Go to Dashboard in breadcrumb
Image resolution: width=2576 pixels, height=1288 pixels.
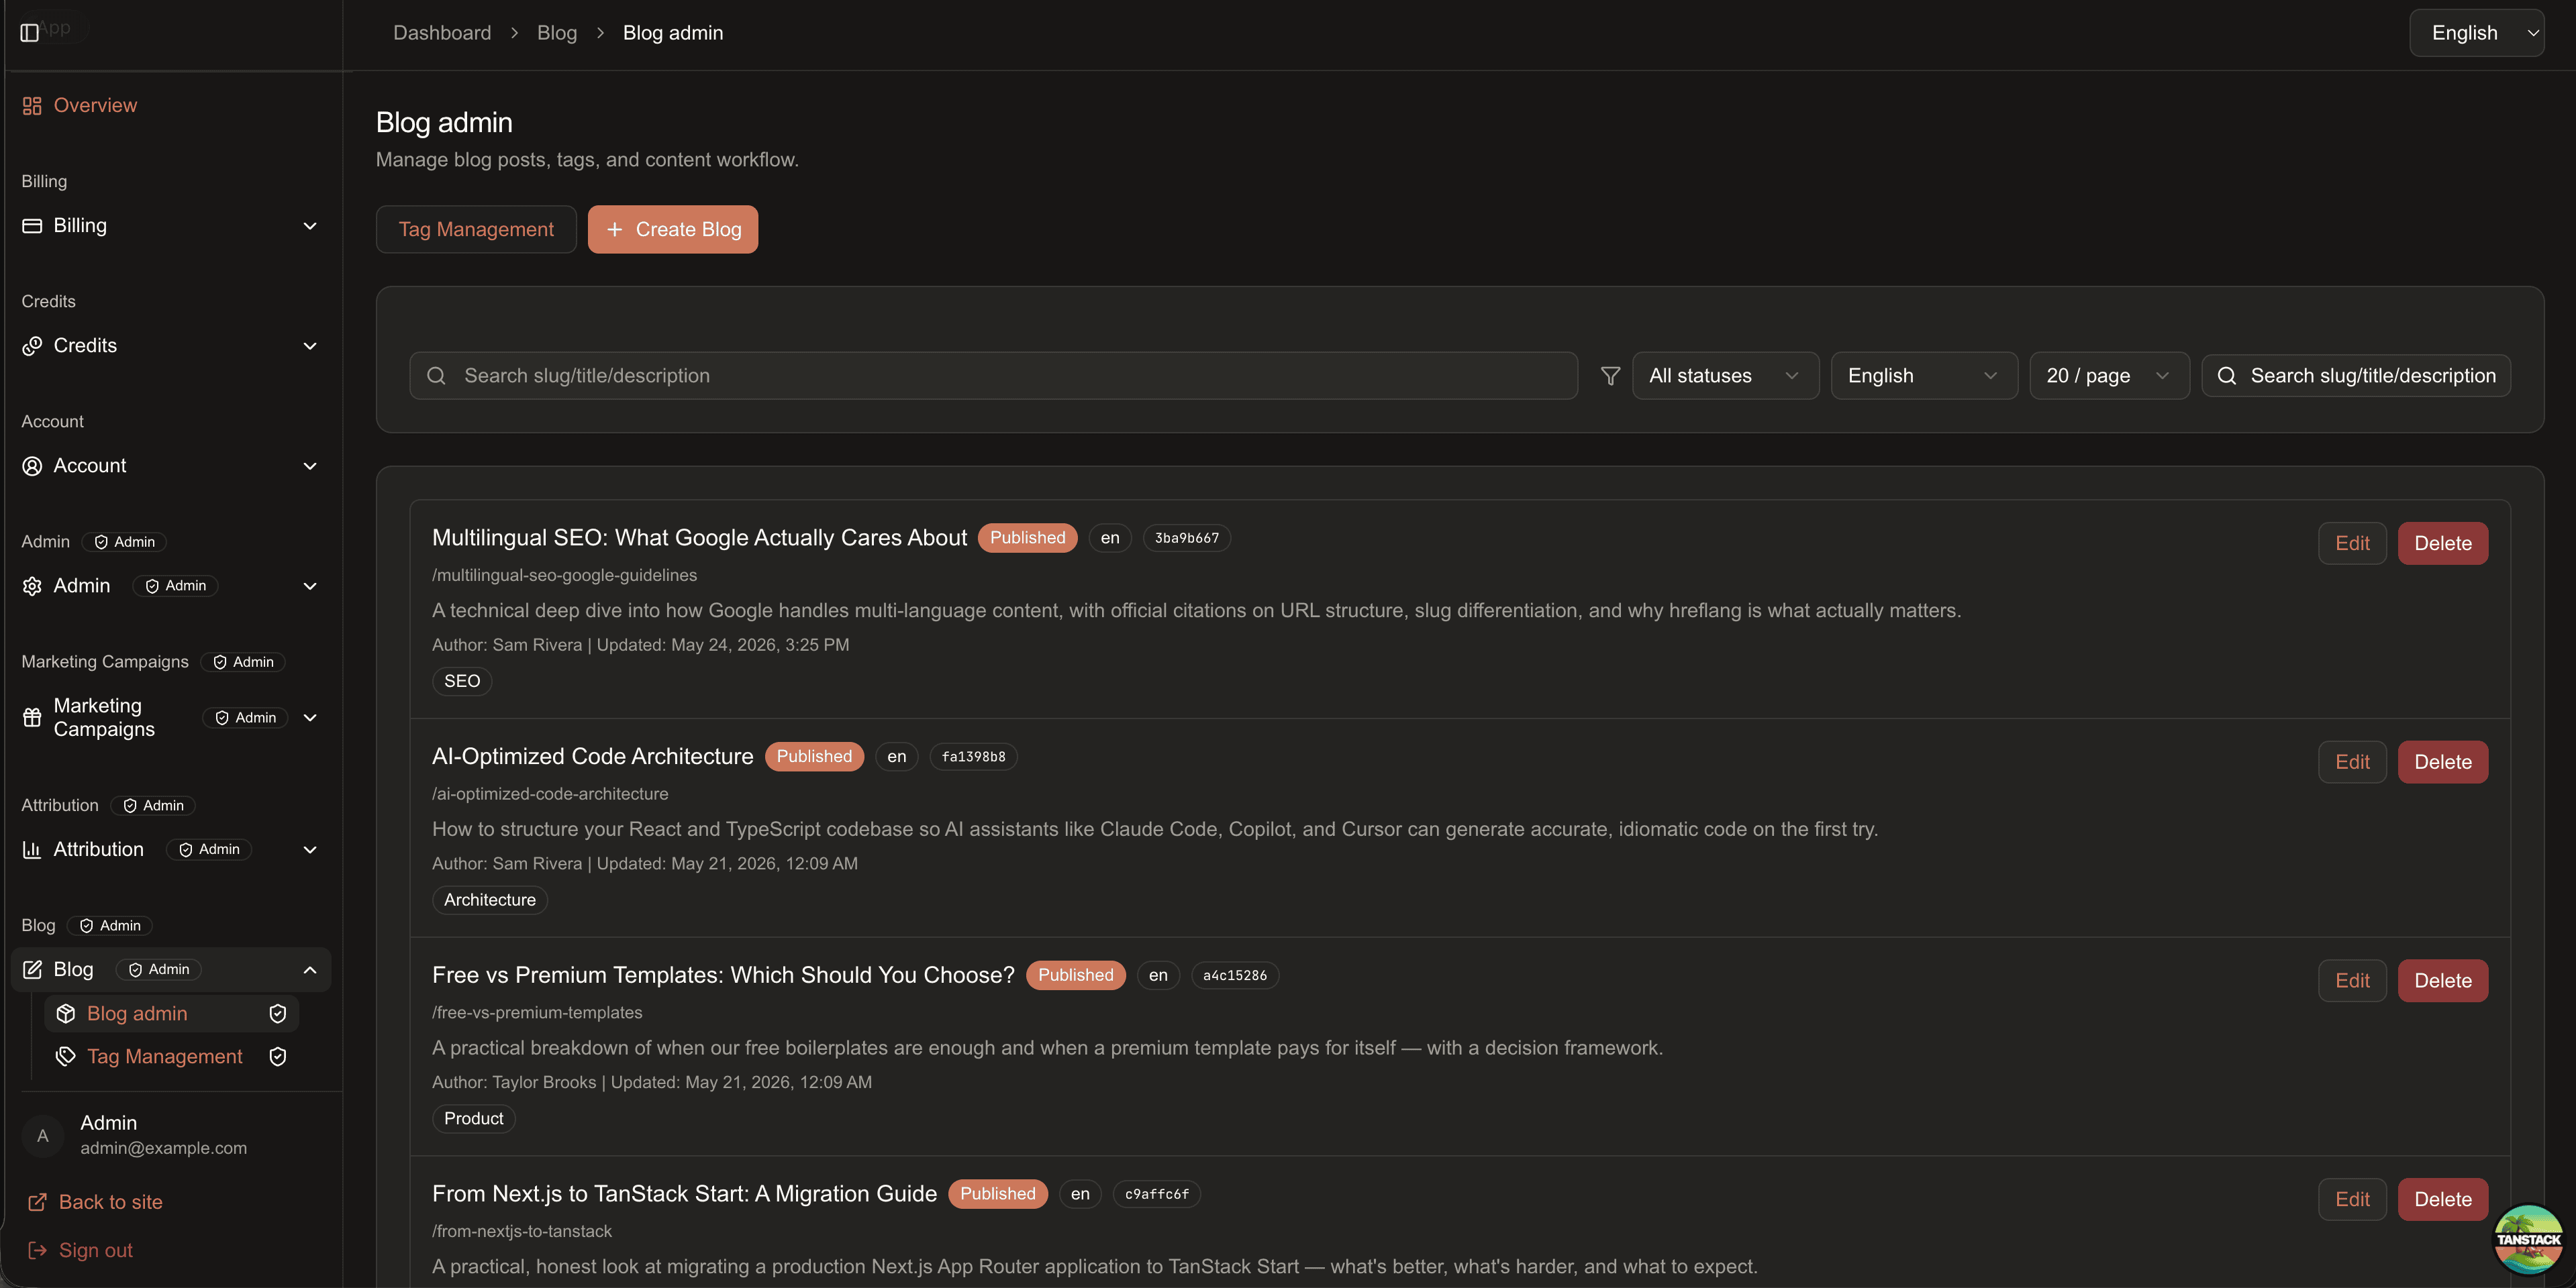pos(442,33)
